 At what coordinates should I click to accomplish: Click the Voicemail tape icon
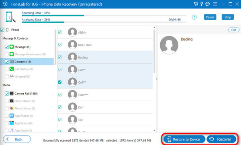pyautogui.click(x=12, y=77)
